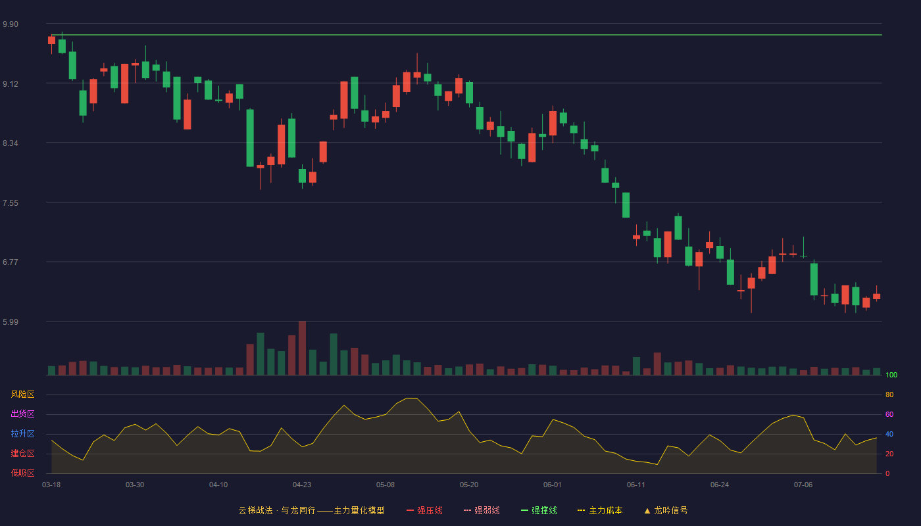921x526 pixels.
Task: Click the red 20 indicator axis value
Action: click(889, 454)
